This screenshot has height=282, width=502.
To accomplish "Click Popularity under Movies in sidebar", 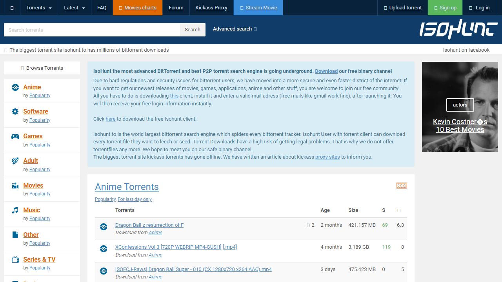I will pos(40,194).
